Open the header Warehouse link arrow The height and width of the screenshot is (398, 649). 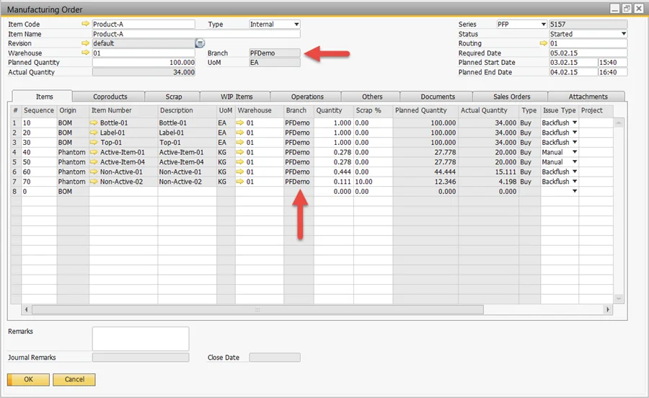[85, 53]
